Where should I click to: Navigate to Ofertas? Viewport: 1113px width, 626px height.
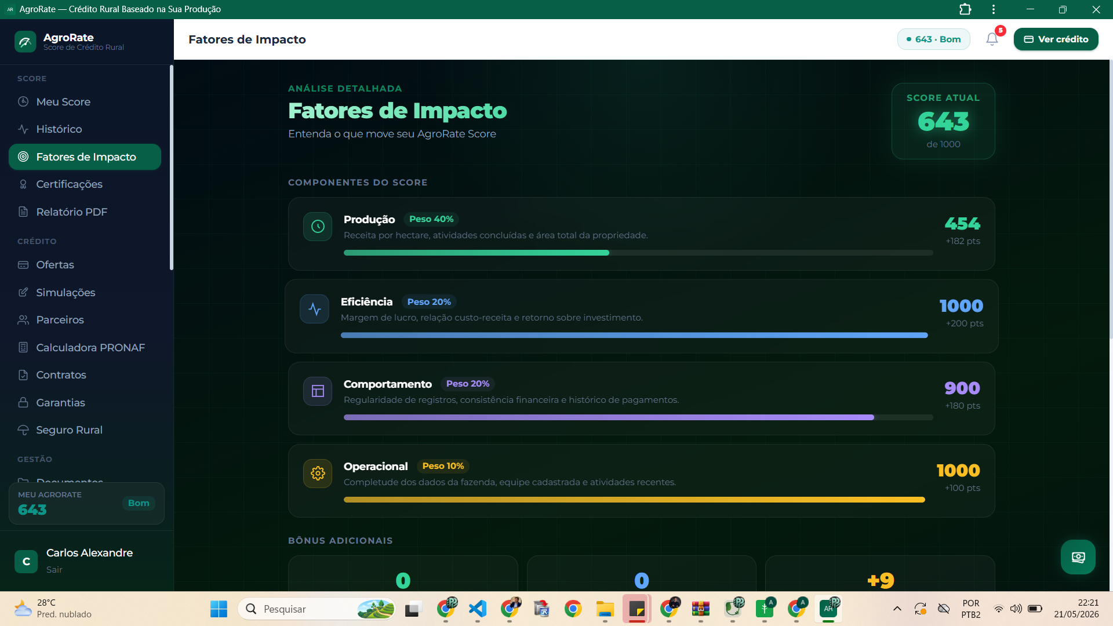pyautogui.click(x=85, y=265)
